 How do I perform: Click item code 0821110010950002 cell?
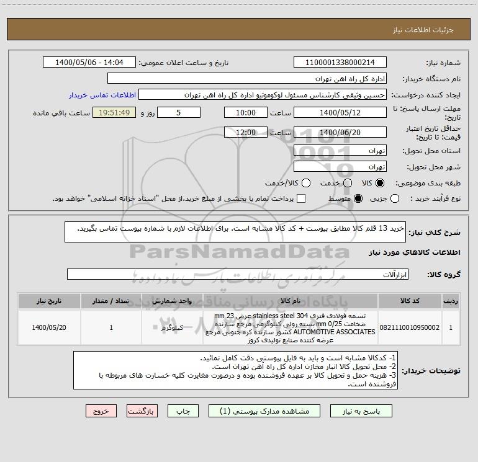click(410, 327)
